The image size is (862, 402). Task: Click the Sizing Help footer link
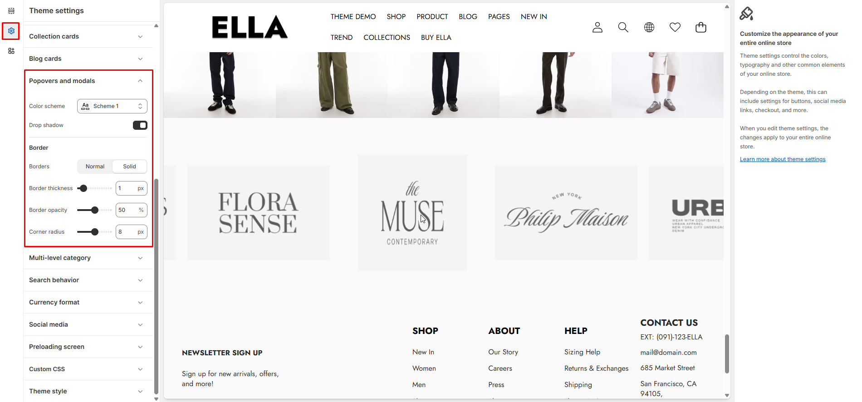(x=582, y=352)
